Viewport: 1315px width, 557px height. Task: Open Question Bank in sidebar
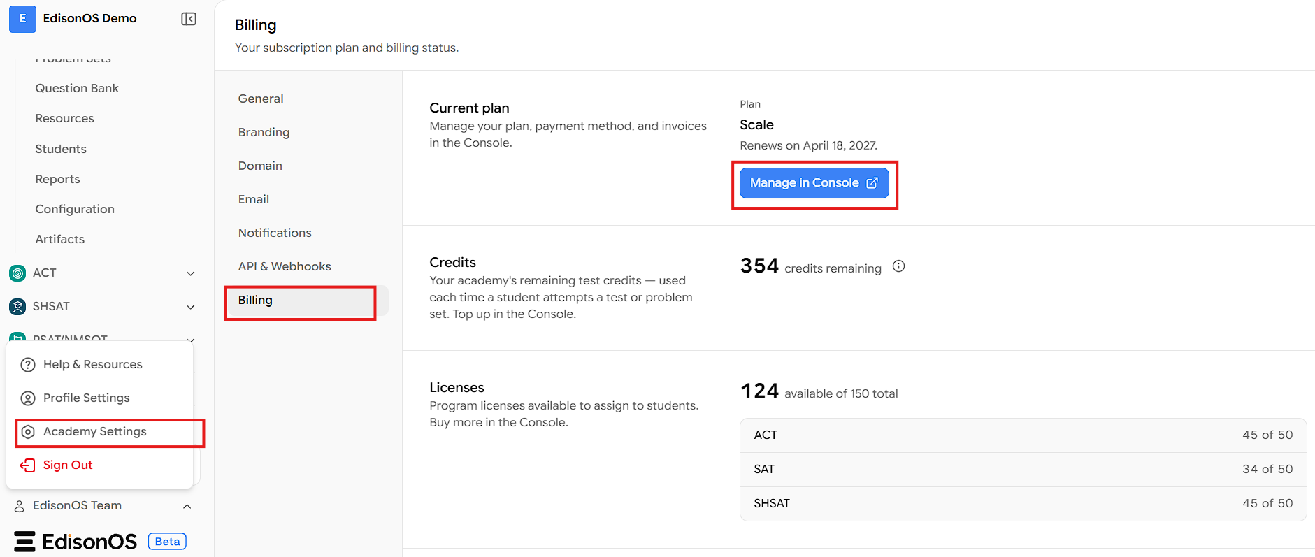pos(77,88)
